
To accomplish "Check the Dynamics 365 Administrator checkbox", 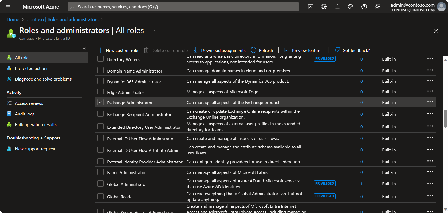I will [x=100, y=81].
